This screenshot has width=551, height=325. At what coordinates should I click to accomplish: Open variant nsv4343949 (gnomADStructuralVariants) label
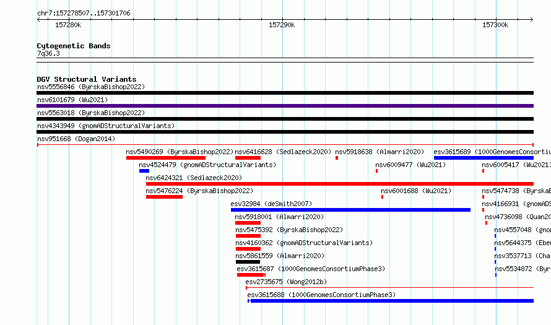106,126
